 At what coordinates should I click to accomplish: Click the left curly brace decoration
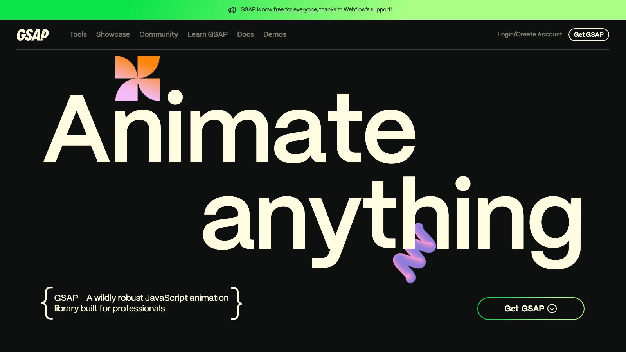click(47, 303)
